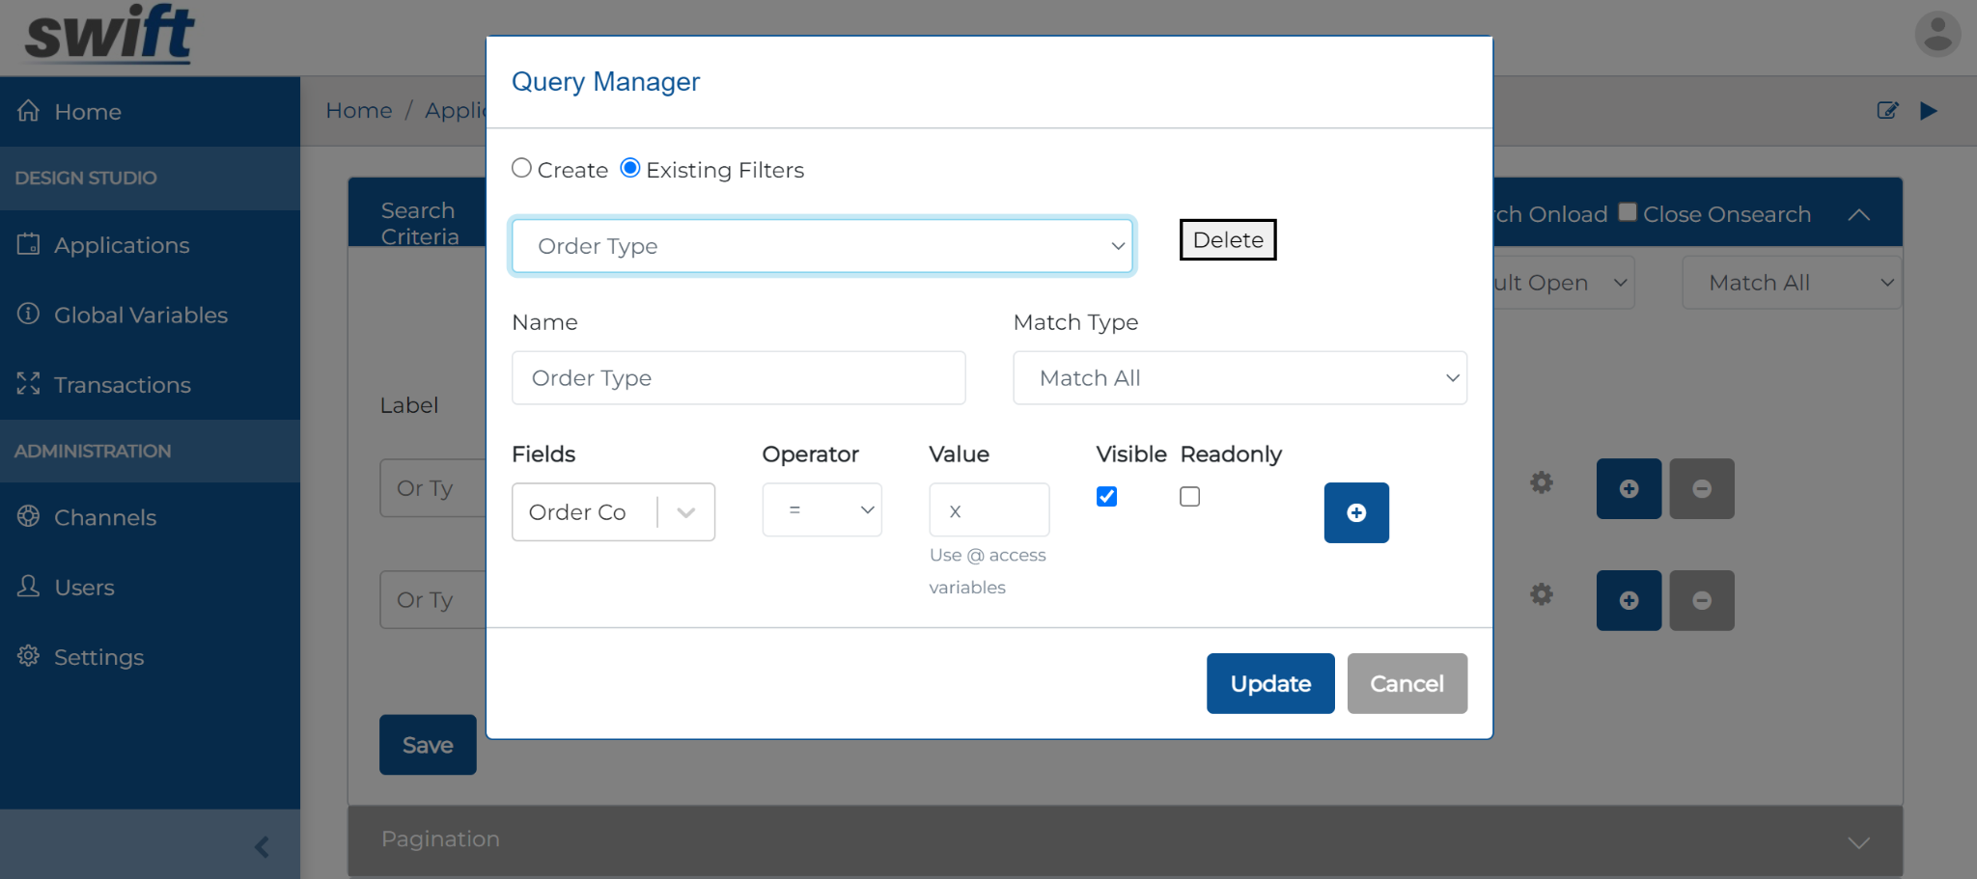
Task: Click the blue plus icon in Query Manager
Action: (x=1355, y=512)
